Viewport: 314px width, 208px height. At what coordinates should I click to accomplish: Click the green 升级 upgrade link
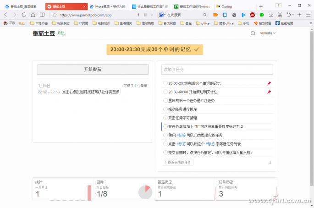pos(61,33)
